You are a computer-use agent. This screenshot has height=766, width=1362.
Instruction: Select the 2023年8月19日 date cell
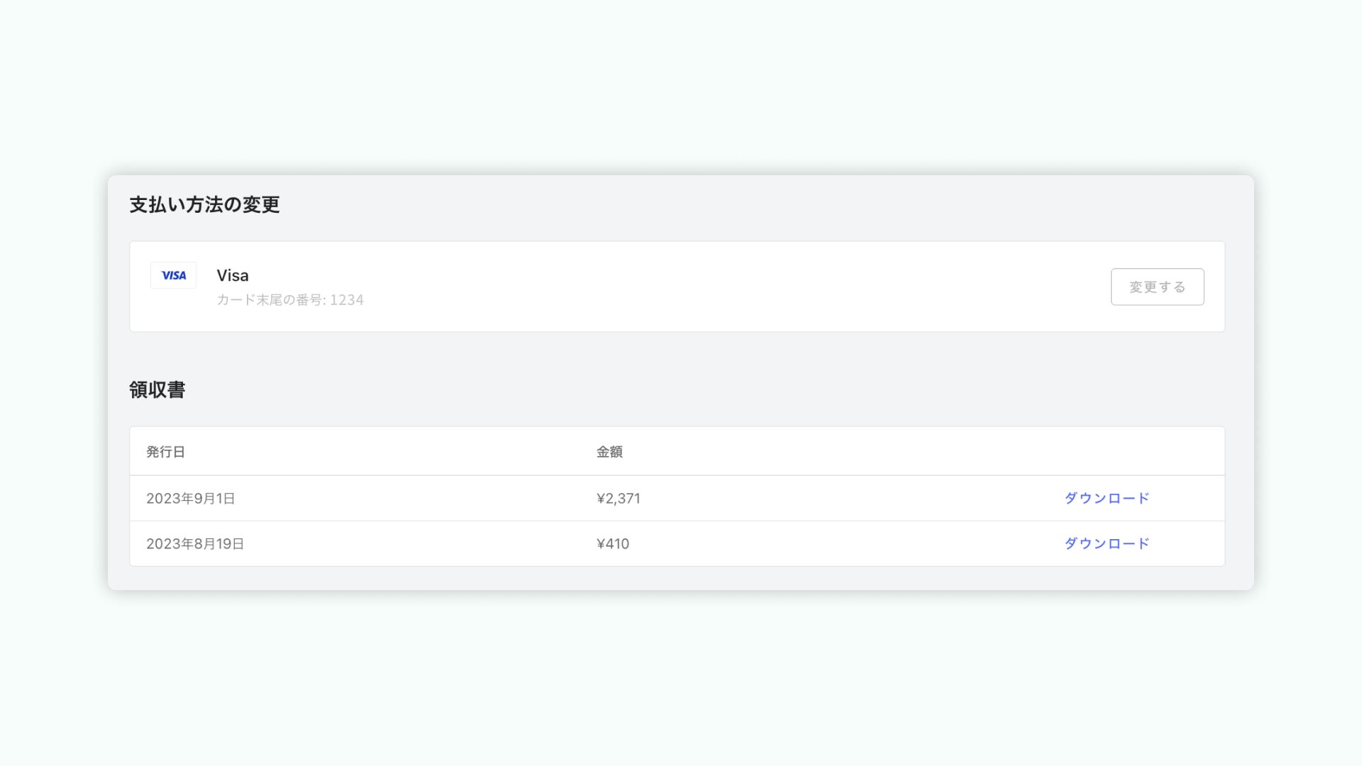click(195, 544)
